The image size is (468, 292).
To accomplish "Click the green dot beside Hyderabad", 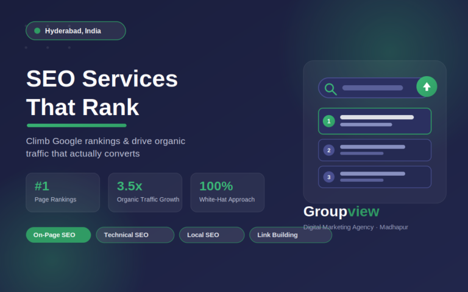I will pos(37,30).
